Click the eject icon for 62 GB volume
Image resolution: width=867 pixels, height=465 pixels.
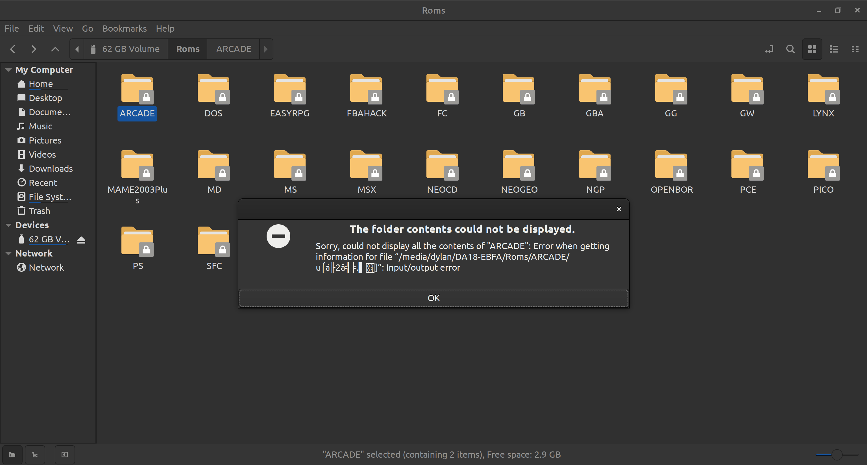81,240
